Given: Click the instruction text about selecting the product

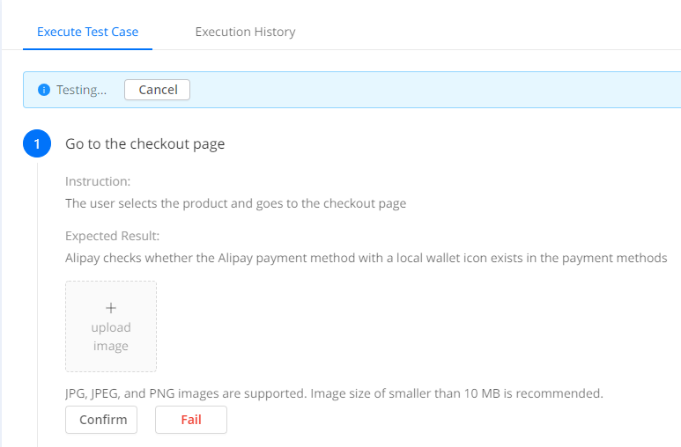Looking at the screenshot, I should point(236,203).
